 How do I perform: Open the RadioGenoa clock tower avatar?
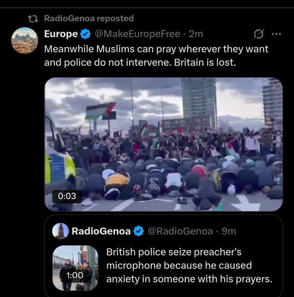coord(61,231)
